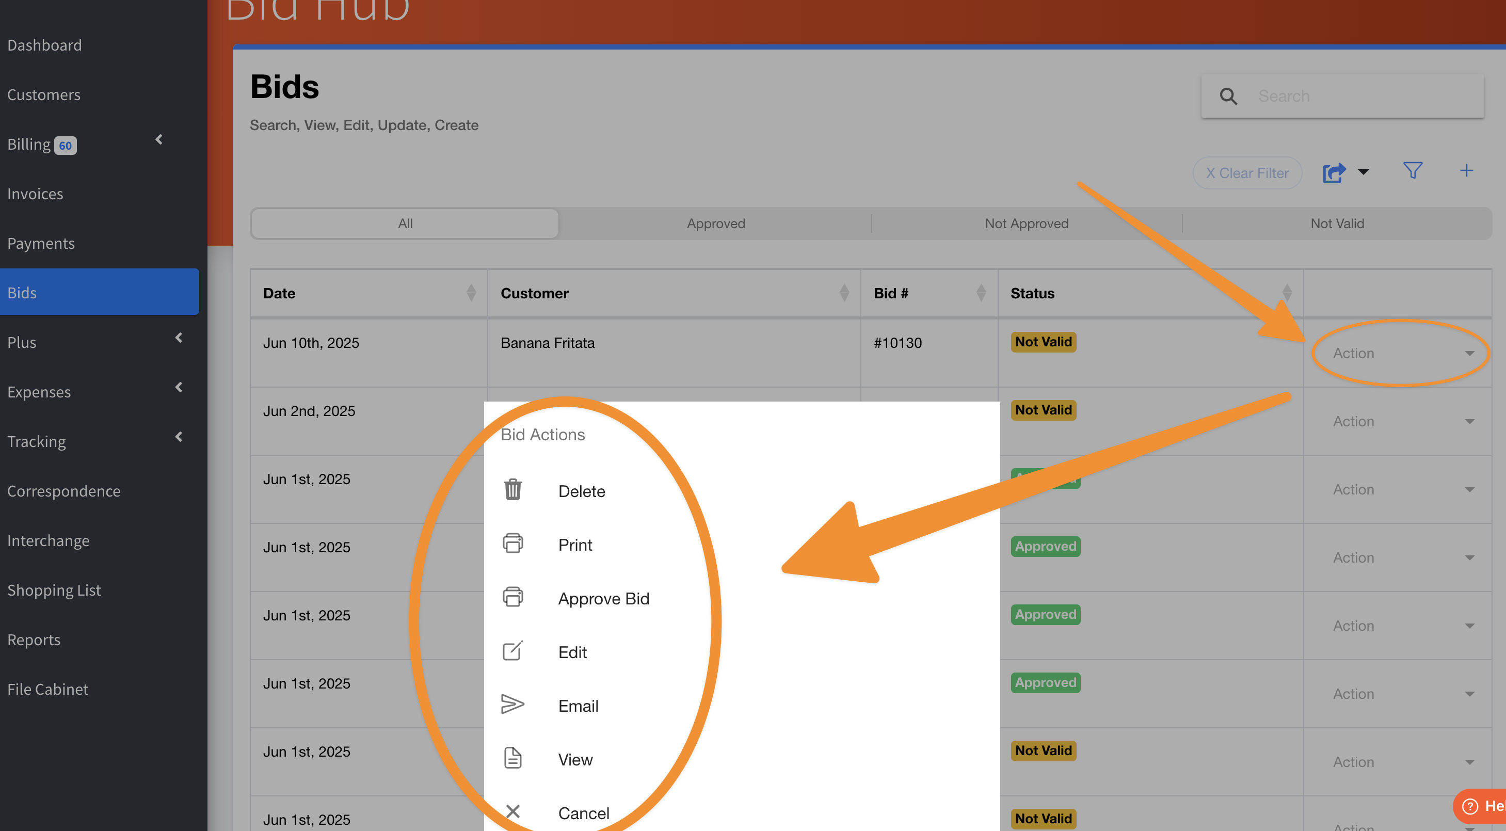Click the pencil edit icon in Bid Actions
This screenshot has width=1506, height=831.
click(x=512, y=651)
